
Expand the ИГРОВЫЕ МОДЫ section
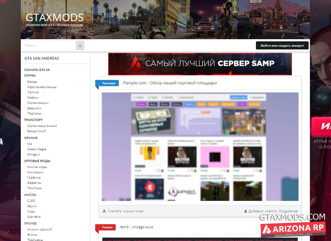tap(37, 161)
